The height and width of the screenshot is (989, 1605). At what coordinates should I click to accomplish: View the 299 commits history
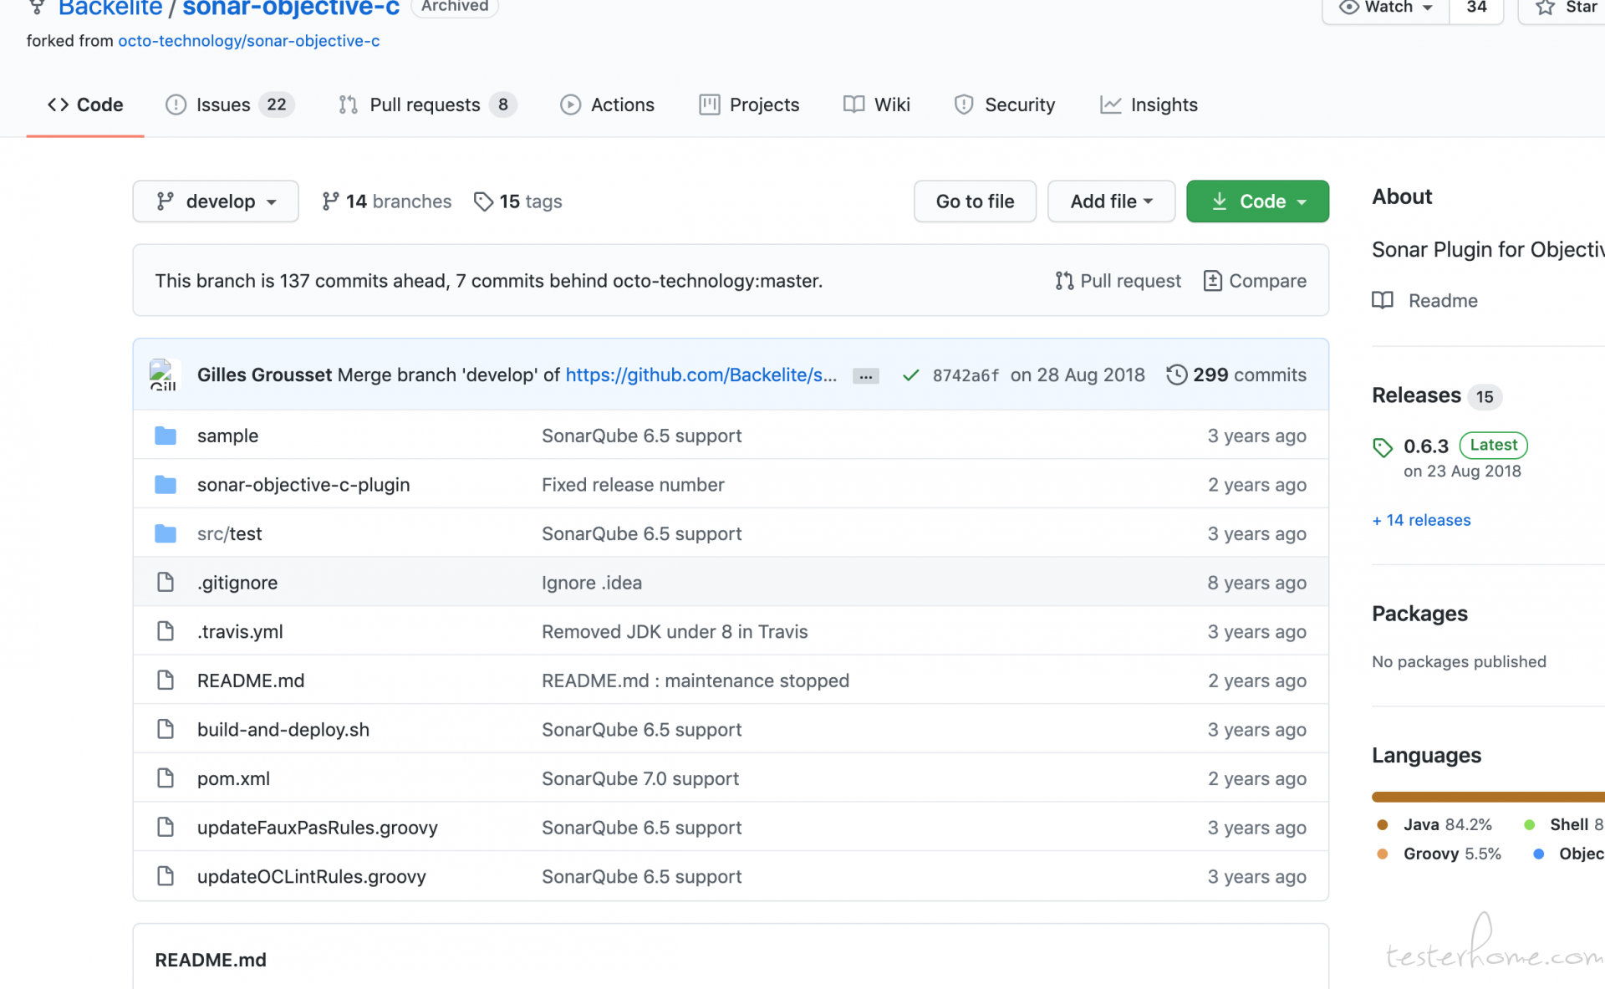[1236, 375]
